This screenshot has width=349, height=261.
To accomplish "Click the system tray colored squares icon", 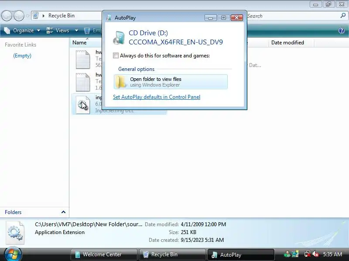I will click(x=295, y=254).
